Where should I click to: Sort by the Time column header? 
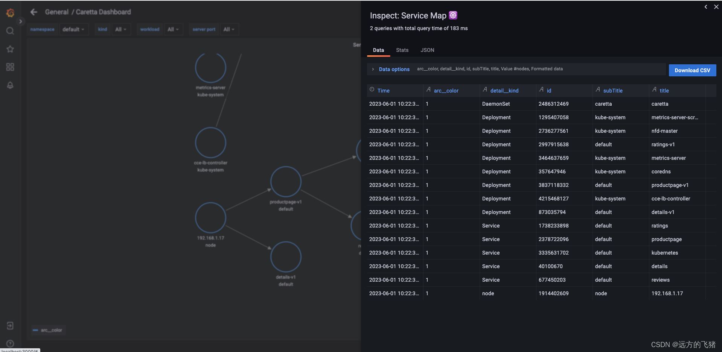pos(383,91)
